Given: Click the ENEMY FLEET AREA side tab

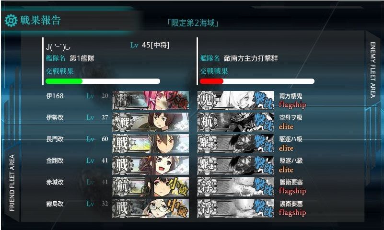Looking at the screenshot, I should (x=373, y=70).
